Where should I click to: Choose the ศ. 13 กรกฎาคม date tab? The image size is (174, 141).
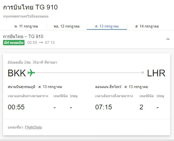107,26
